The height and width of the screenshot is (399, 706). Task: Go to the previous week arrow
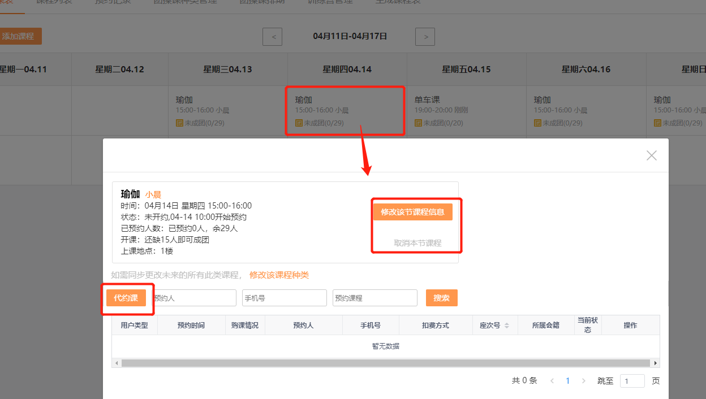273,37
